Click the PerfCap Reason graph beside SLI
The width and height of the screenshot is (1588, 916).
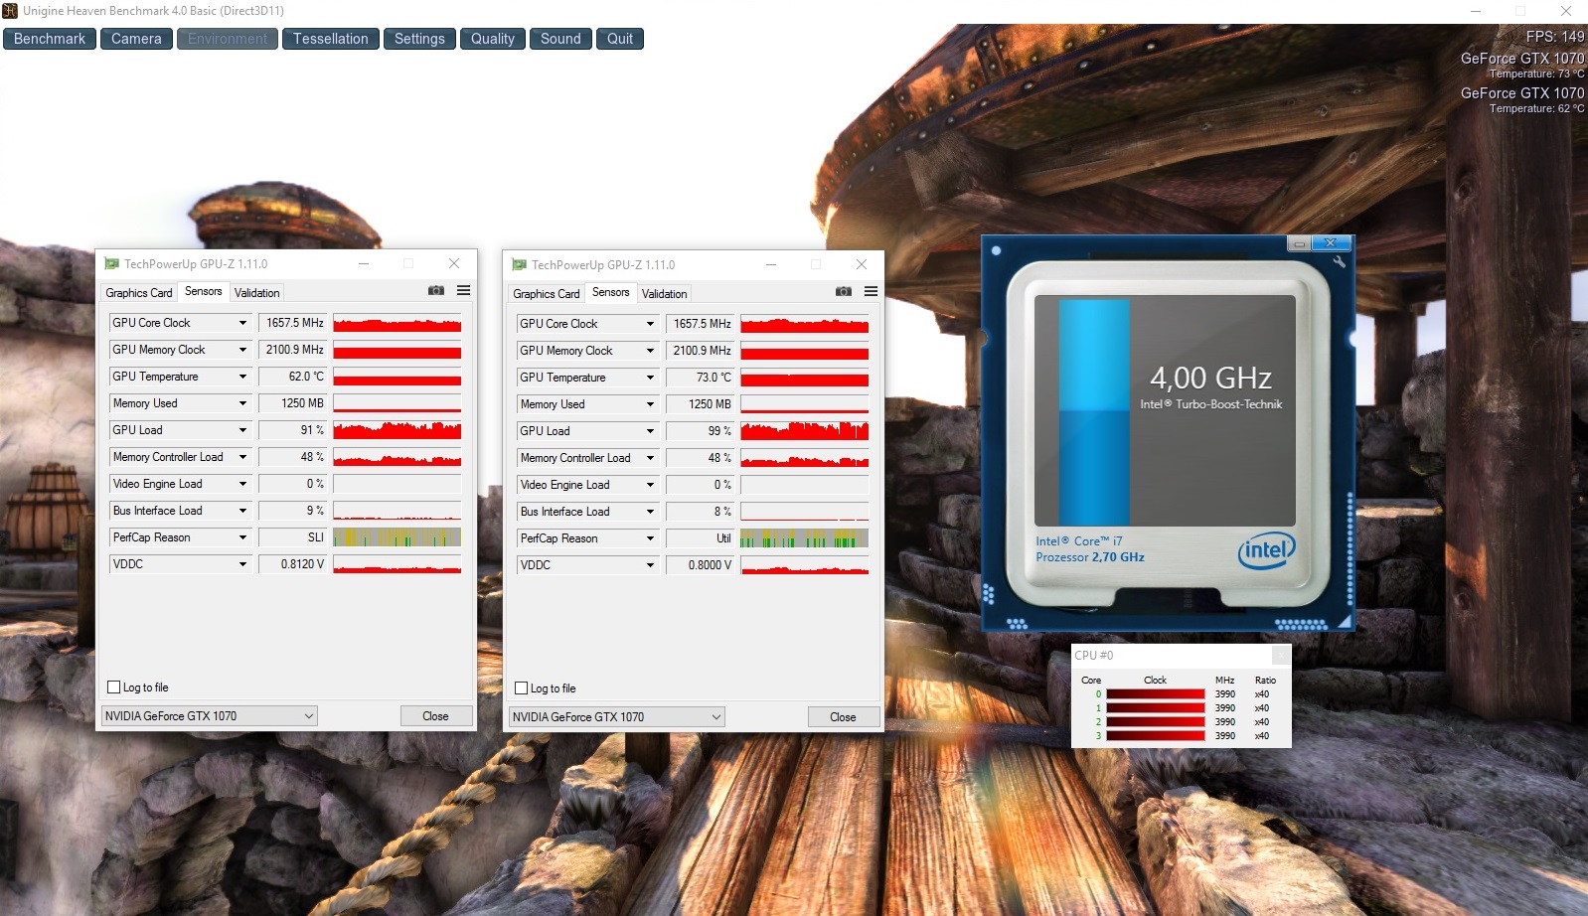pyautogui.click(x=397, y=537)
